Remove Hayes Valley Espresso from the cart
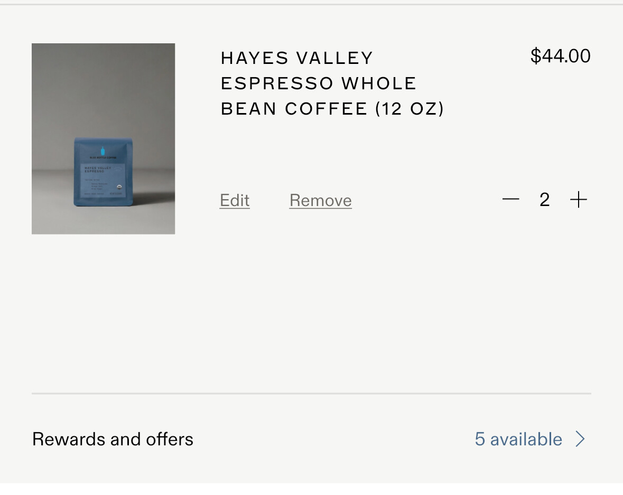Screen dimensions: 623x495 tap(320, 200)
